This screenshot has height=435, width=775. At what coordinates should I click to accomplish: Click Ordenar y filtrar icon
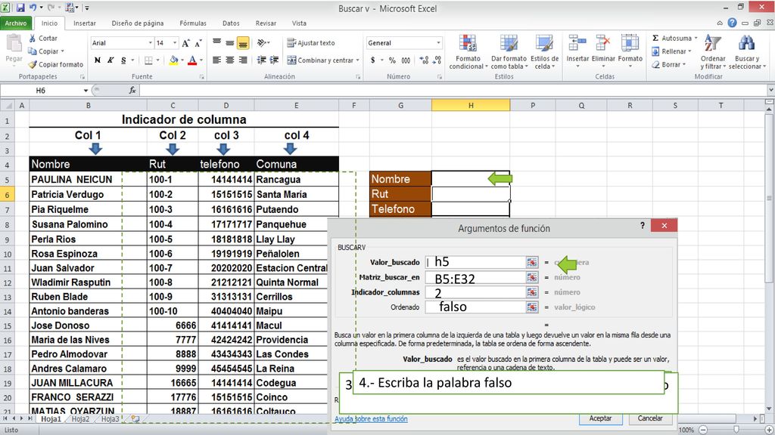[x=713, y=43]
